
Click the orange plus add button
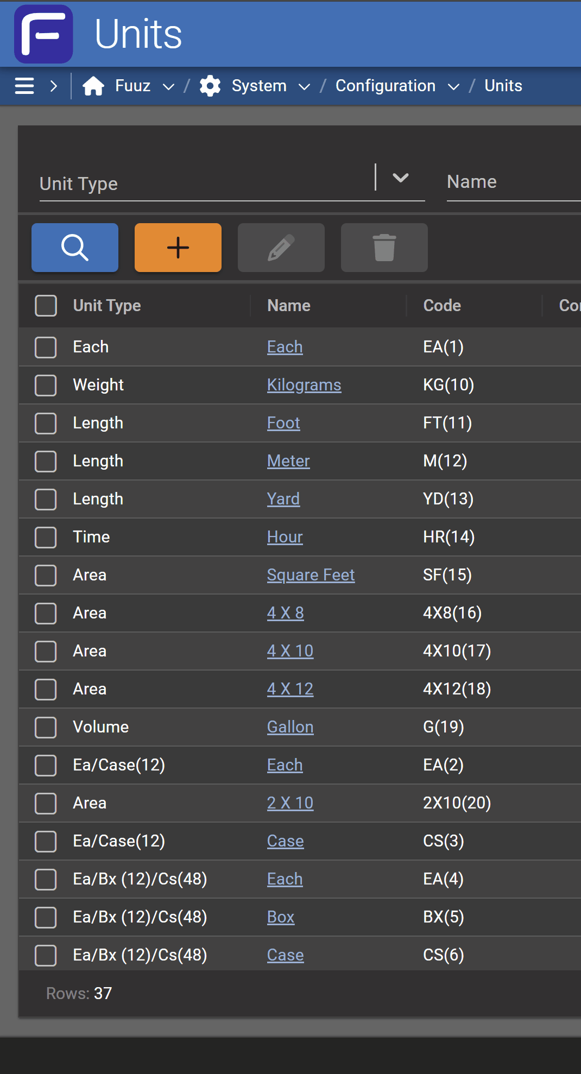(178, 248)
